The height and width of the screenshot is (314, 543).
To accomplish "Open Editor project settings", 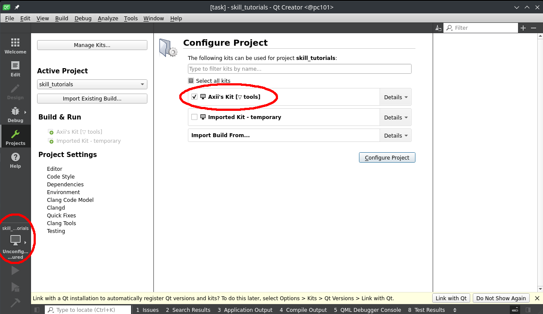I will (x=55, y=169).
